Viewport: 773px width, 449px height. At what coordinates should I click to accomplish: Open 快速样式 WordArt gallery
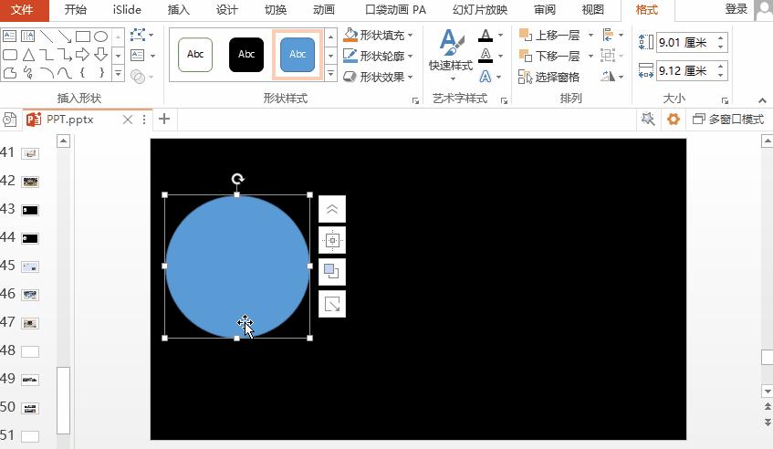point(451,55)
